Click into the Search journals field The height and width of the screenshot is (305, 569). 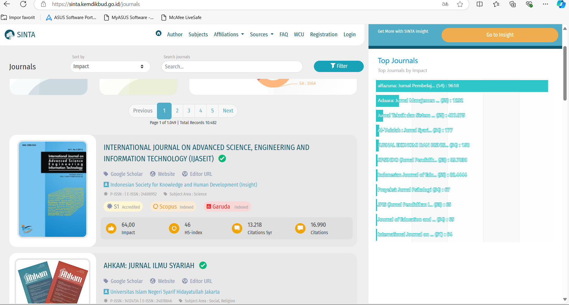pos(232,67)
